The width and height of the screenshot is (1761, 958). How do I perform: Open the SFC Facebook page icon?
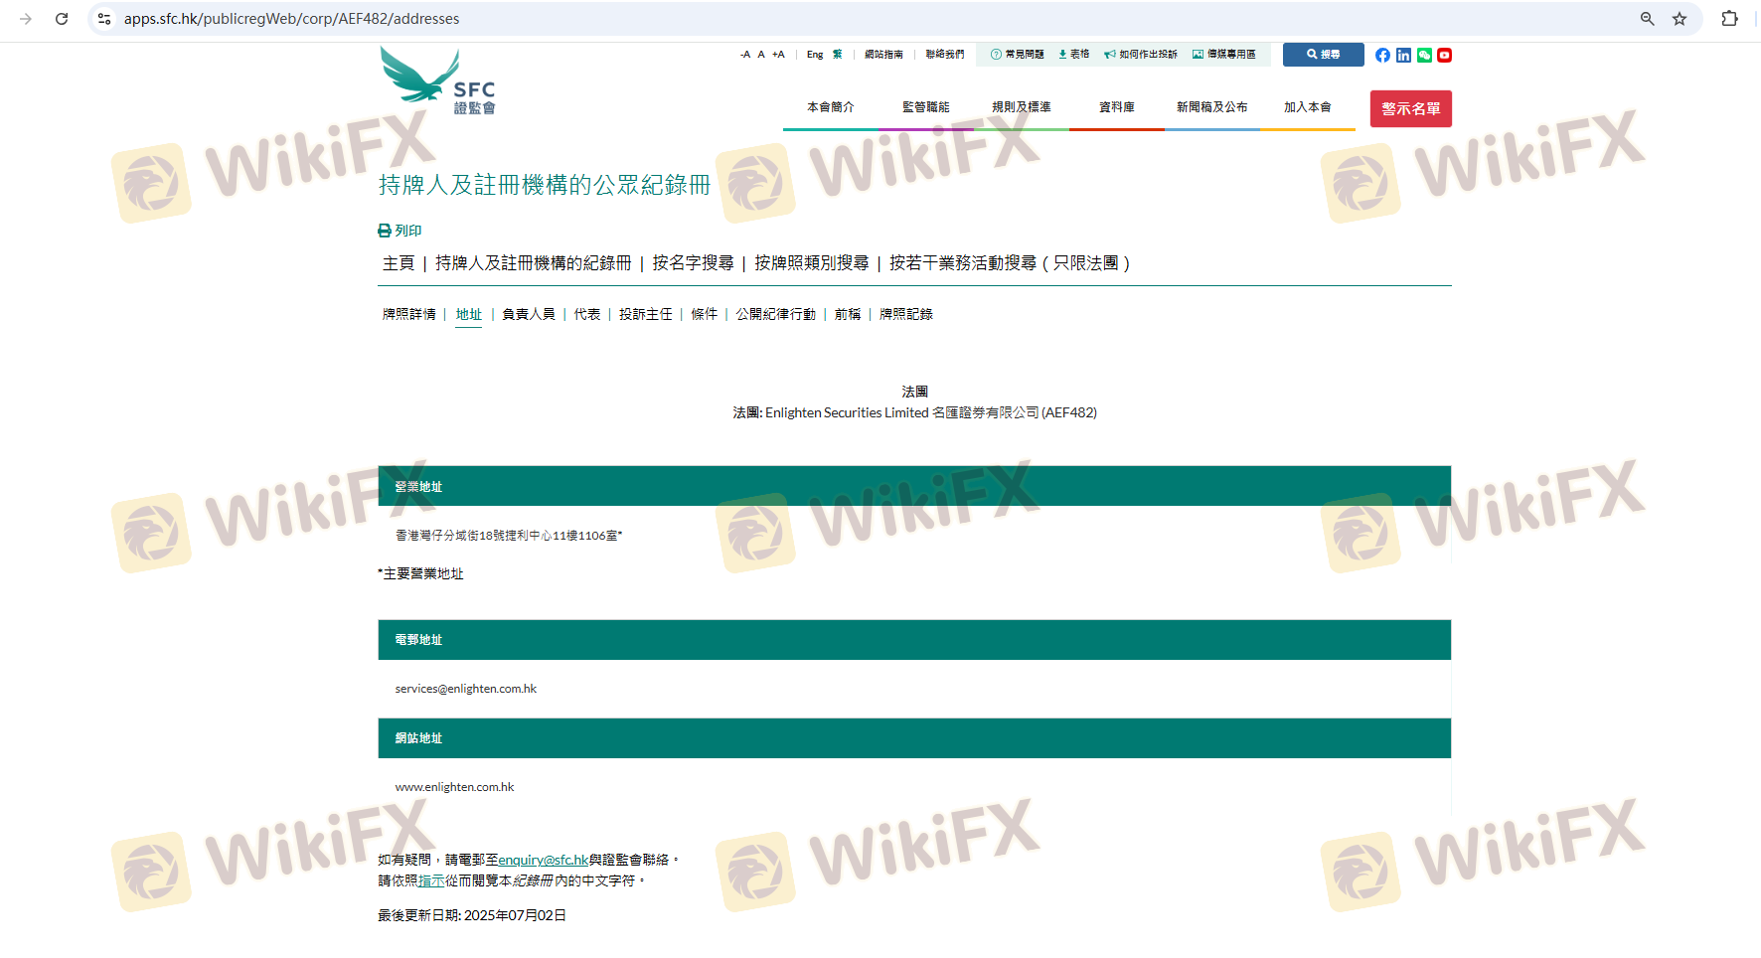[x=1382, y=56]
